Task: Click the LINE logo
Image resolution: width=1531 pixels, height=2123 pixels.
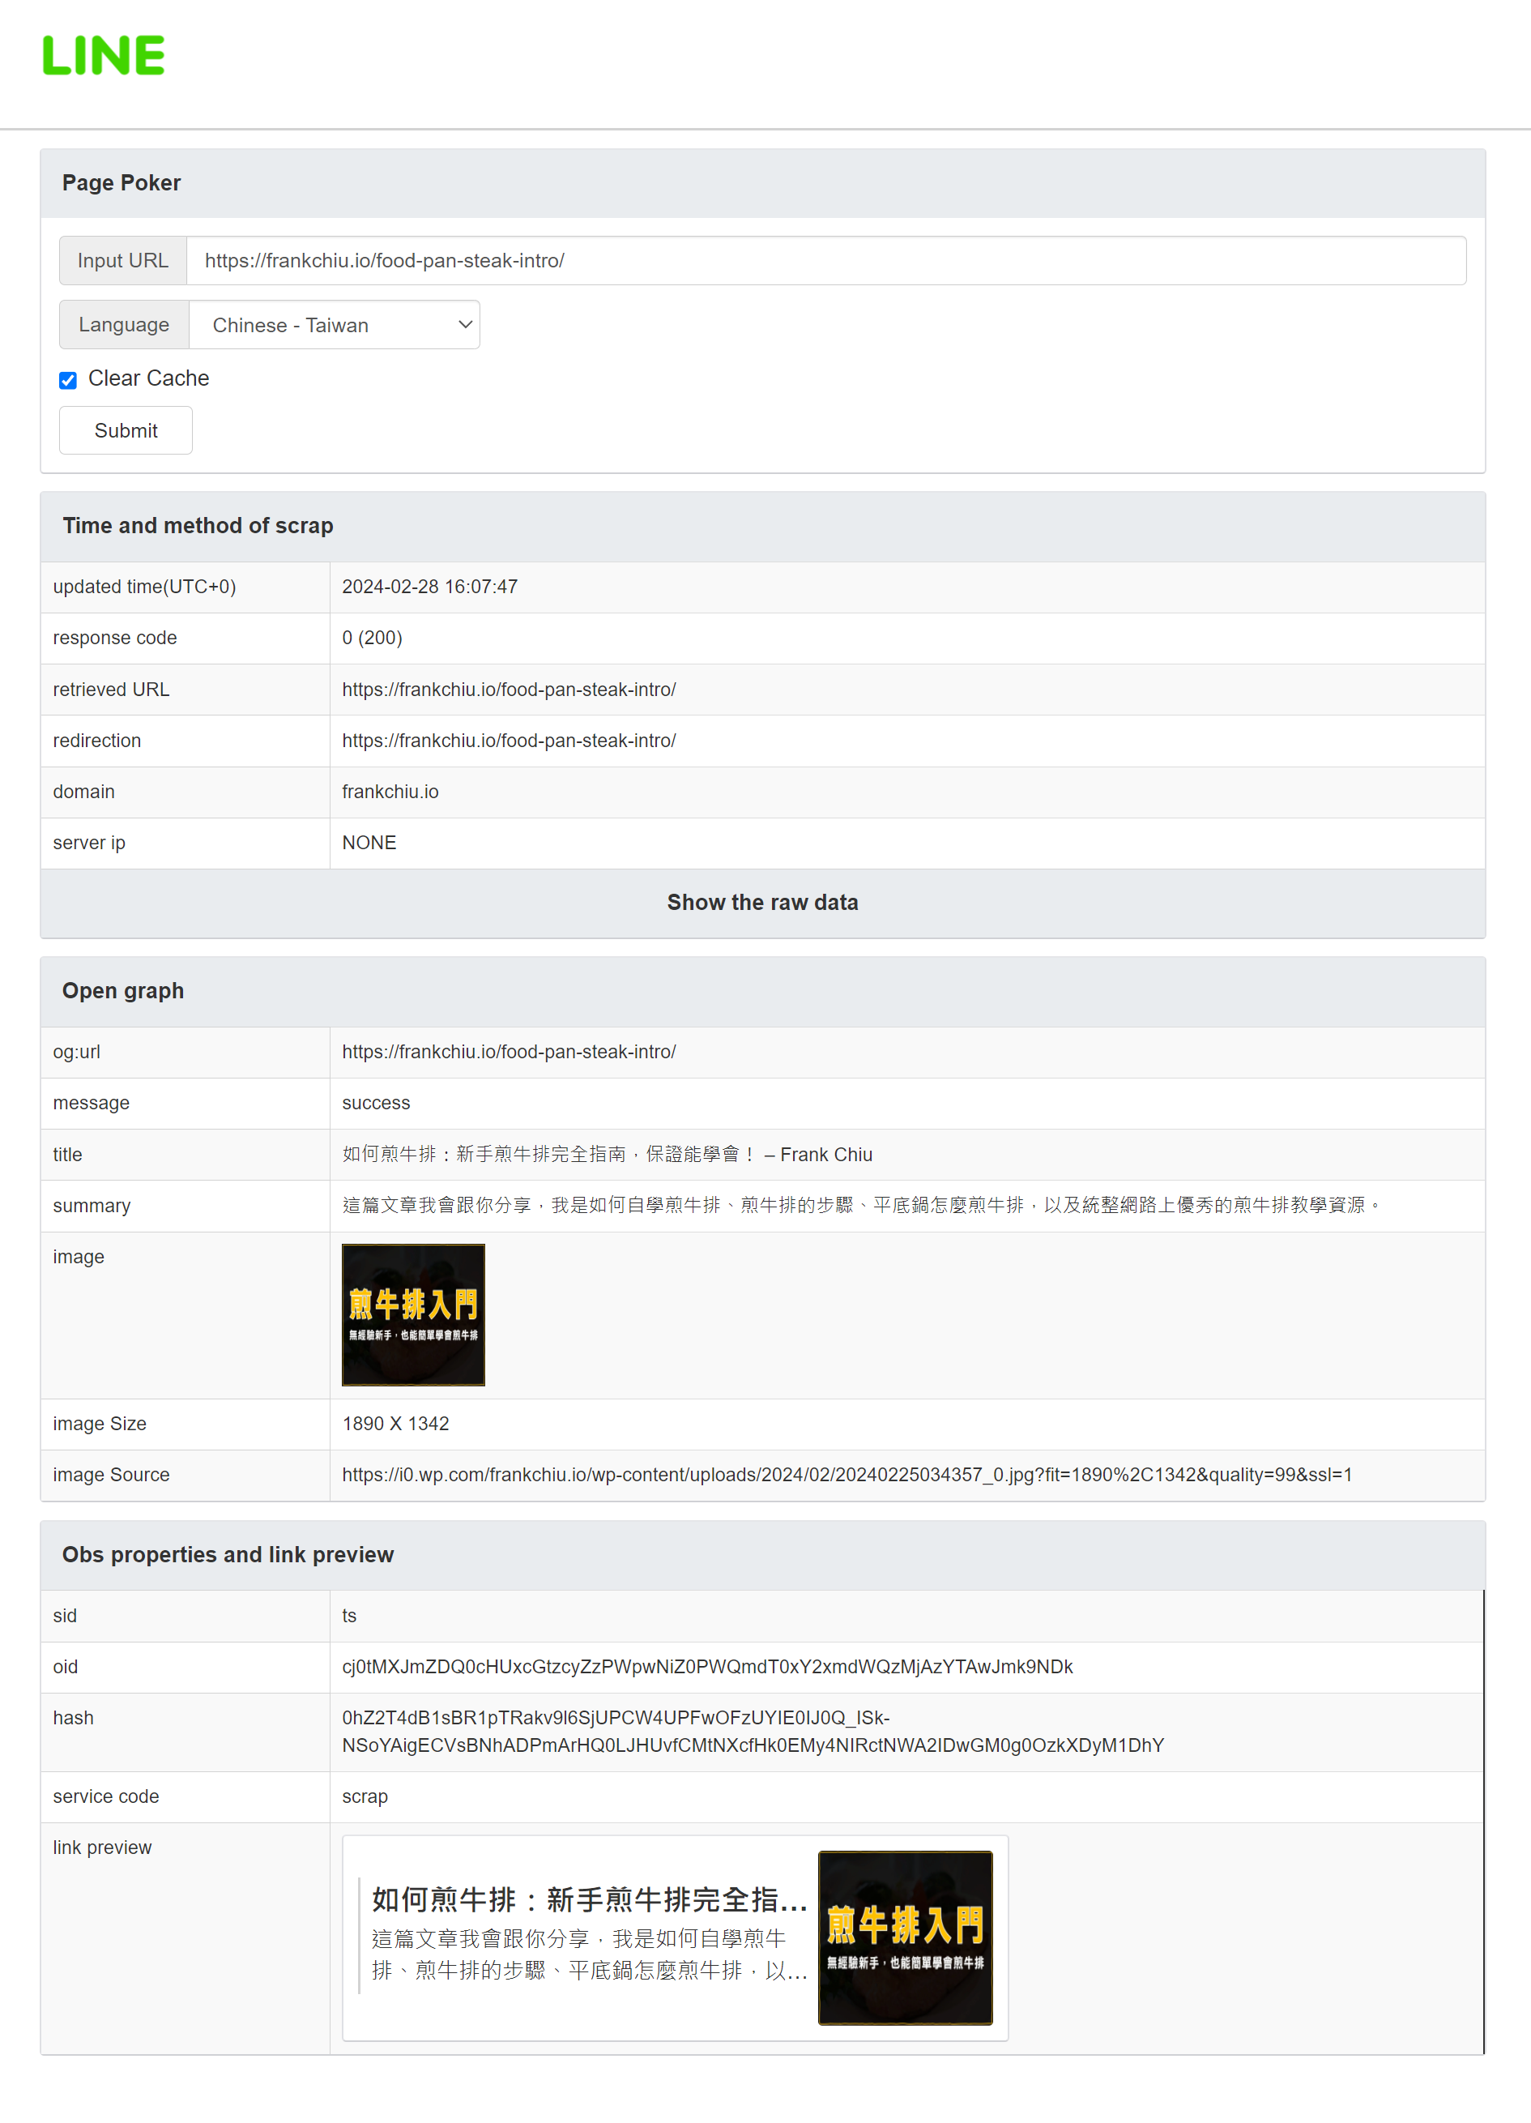Action: click(104, 55)
